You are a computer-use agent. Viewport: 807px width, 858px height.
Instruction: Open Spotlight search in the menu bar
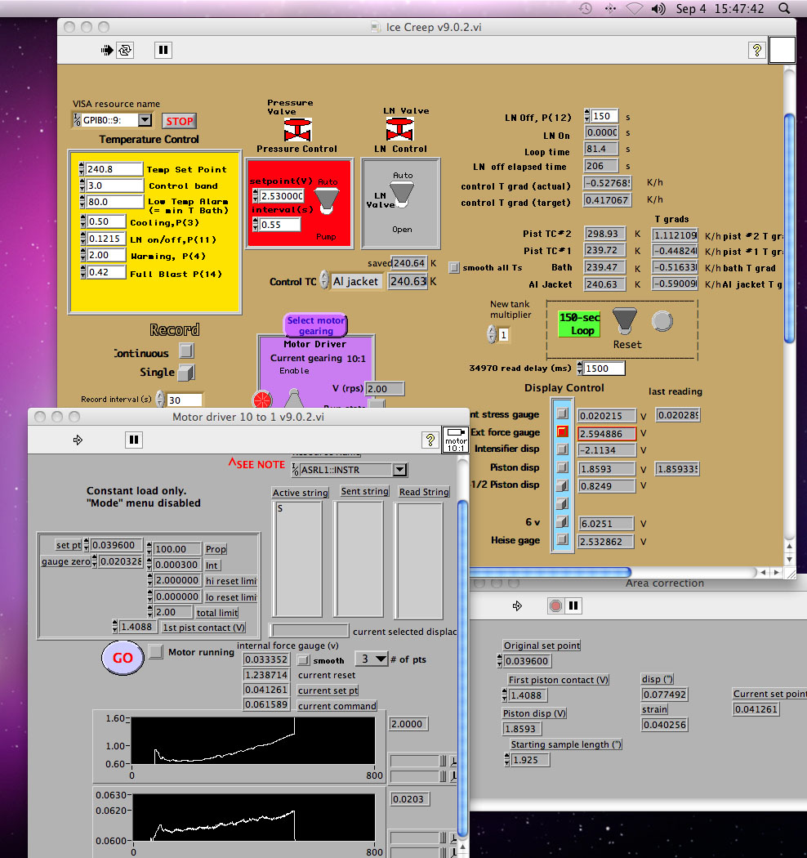point(784,8)
